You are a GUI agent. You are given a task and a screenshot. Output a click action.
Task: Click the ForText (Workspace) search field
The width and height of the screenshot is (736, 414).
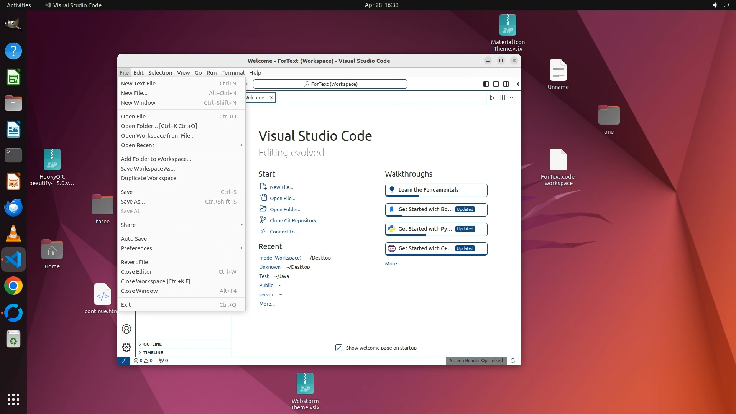click(330, 84)
